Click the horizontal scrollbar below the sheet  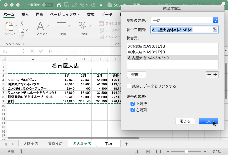coord(73,138)
